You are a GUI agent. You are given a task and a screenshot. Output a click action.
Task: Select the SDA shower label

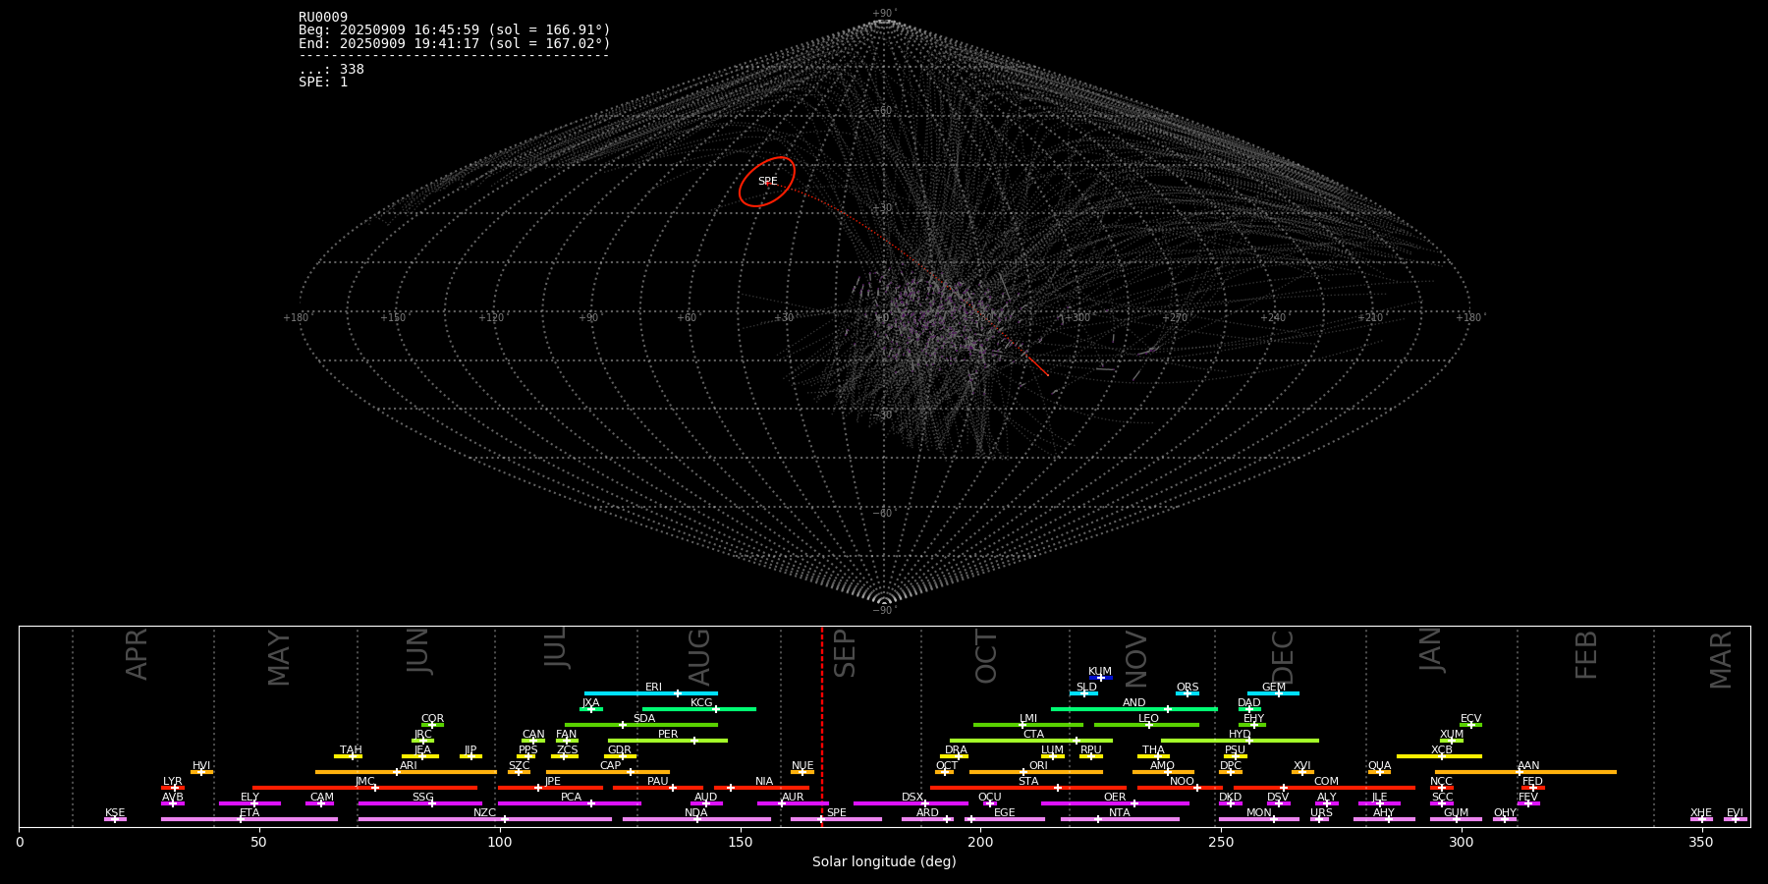coord(643,719)
